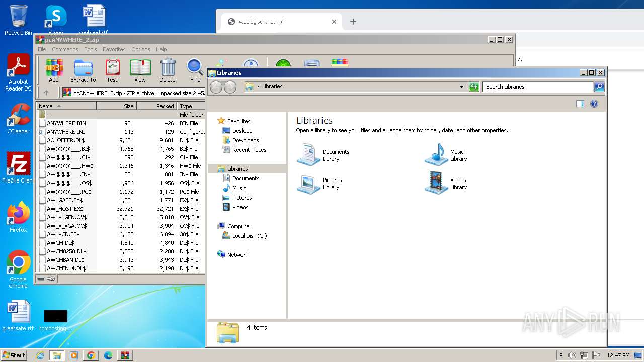
Task: Go back in Libraries explorer
Action: pos(216,87)
